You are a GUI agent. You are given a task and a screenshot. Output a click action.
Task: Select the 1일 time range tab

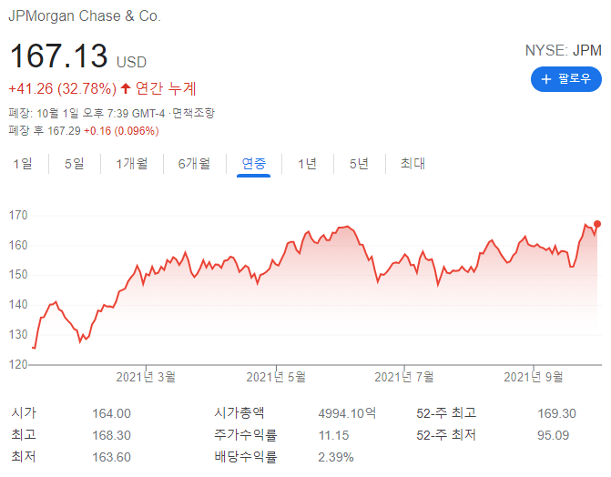(x=23, y=164)
